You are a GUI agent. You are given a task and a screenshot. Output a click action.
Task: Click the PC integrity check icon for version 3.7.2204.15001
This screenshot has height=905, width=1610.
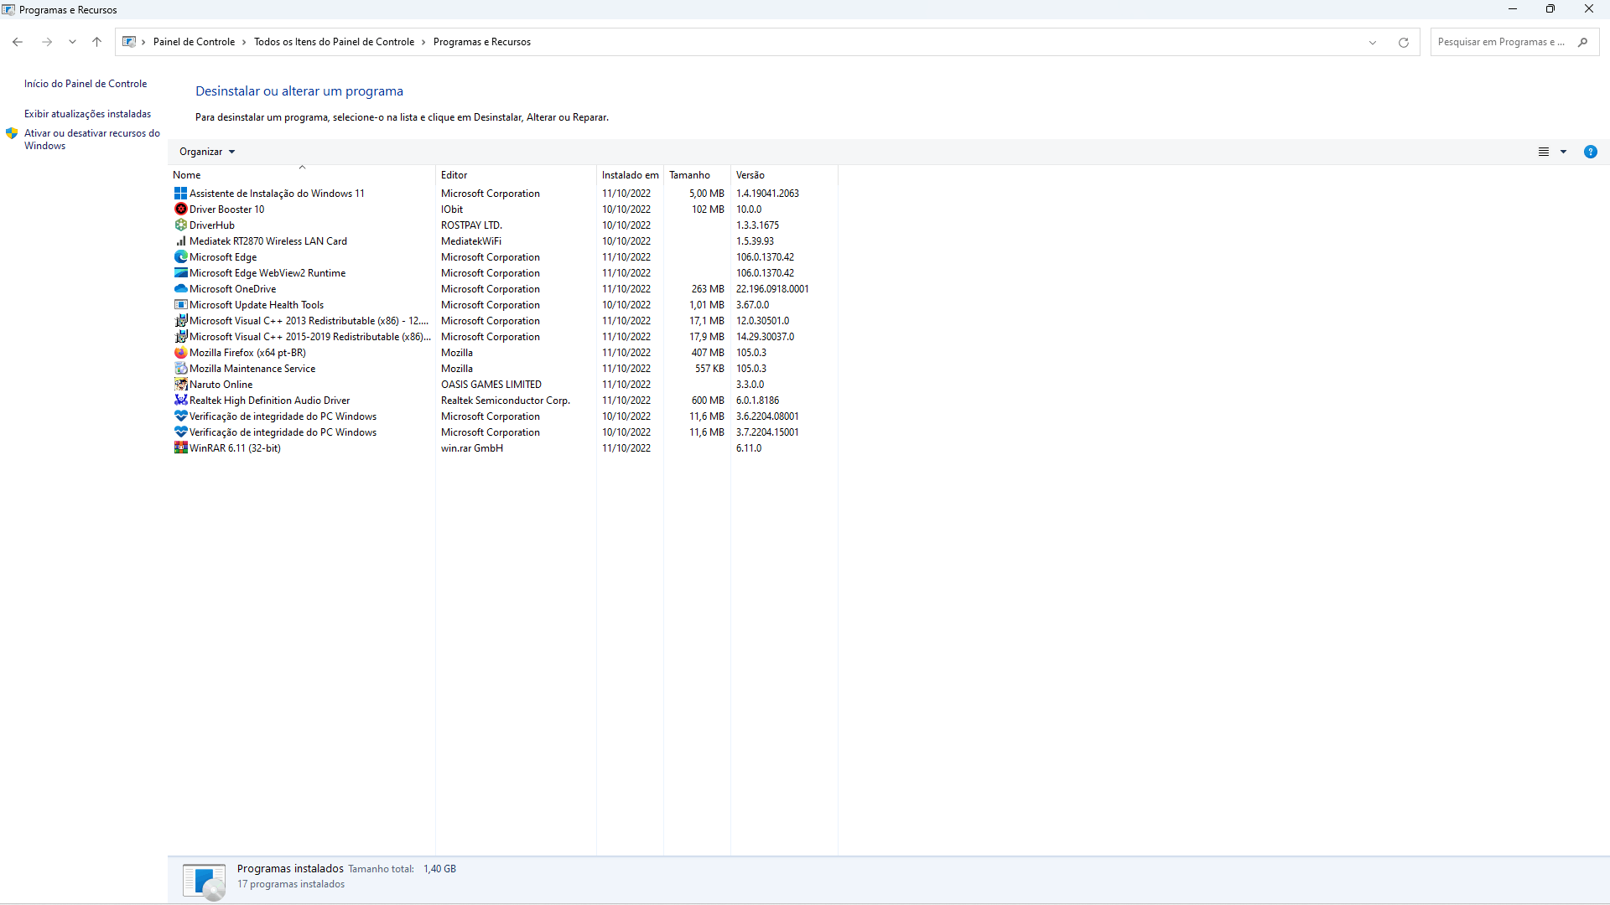180,432
